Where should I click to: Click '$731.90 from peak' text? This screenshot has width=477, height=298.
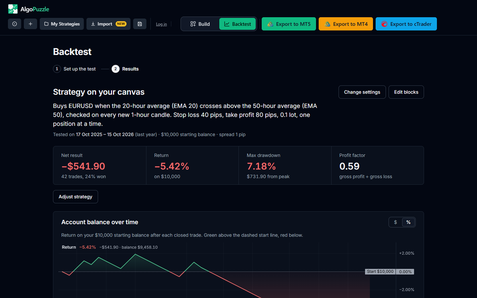[268, 176]
